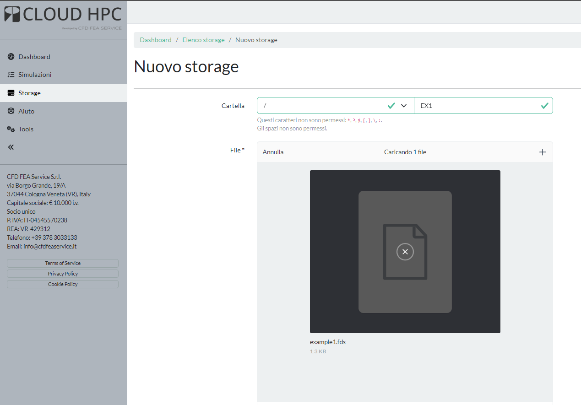
Task: Cancel the upload with the Annulla button
Action: click(x=273, y=151)
